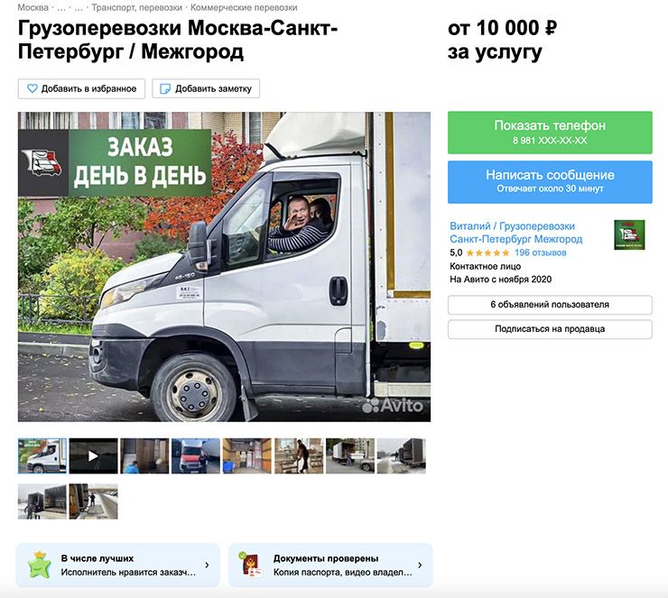This screenshot has width=668, height=598.
Task: Click the Показать телефон button
Action: pos(550,133)
